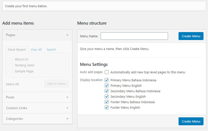Collapse the Pages panel arrow
This screenshot has width=208, height=131.
[x=67, y=35]
